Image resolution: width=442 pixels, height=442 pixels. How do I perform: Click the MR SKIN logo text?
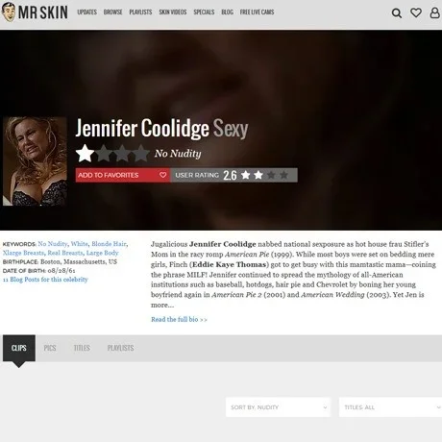(43, 12)
